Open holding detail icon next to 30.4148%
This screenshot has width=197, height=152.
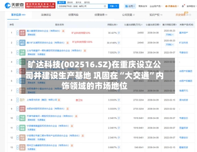point(119,43)
